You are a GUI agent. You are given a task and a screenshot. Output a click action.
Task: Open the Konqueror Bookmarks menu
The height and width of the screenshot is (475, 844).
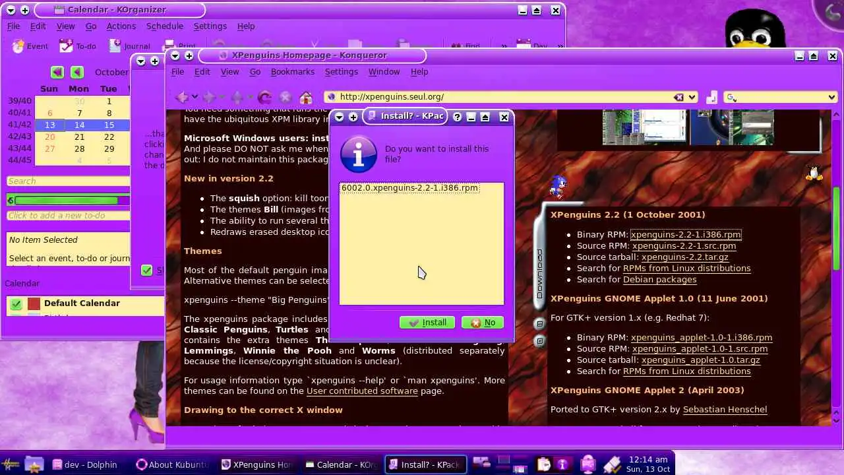click(293, 71)
